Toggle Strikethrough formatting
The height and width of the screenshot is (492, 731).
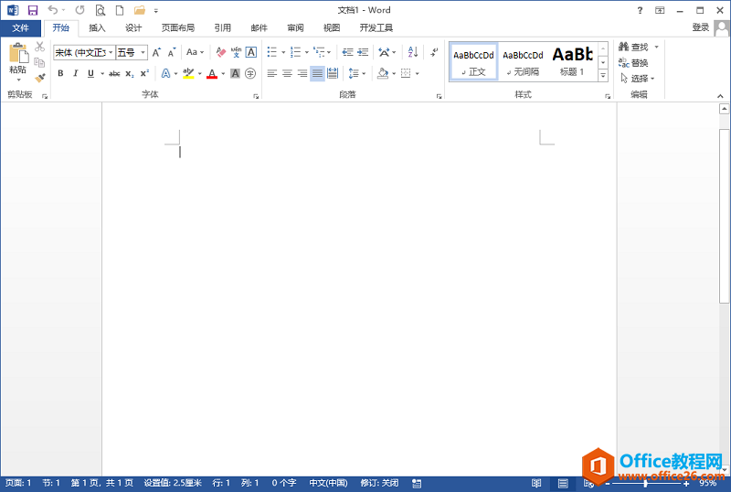tap(114, 73)
